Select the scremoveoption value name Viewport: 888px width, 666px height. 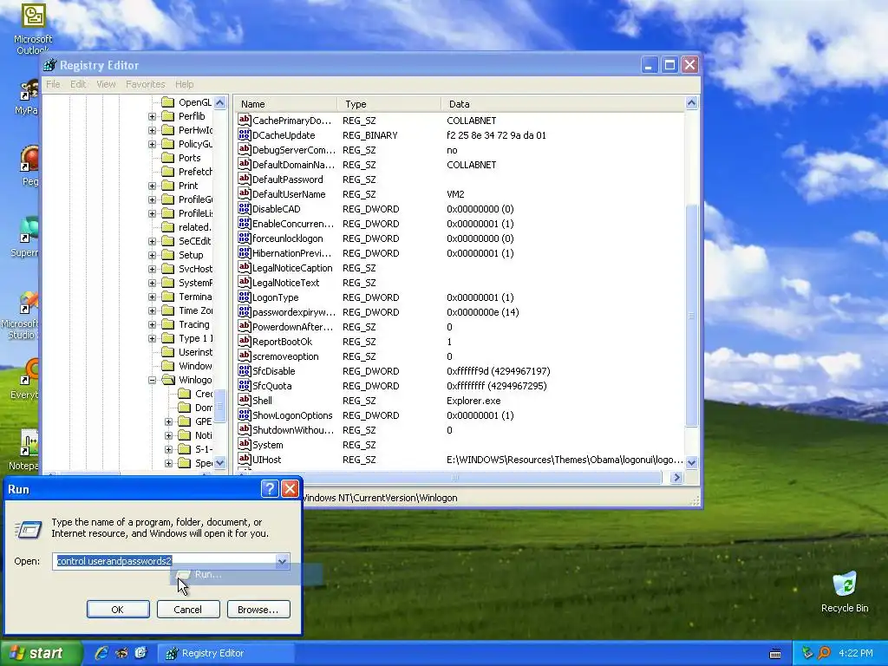tap(285, 356)
